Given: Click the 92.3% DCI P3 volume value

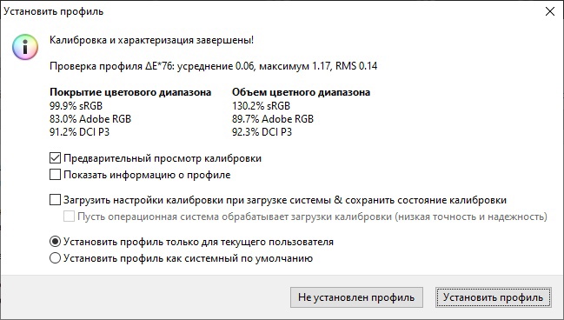Looking at the screenshot, I should (262, 132).
